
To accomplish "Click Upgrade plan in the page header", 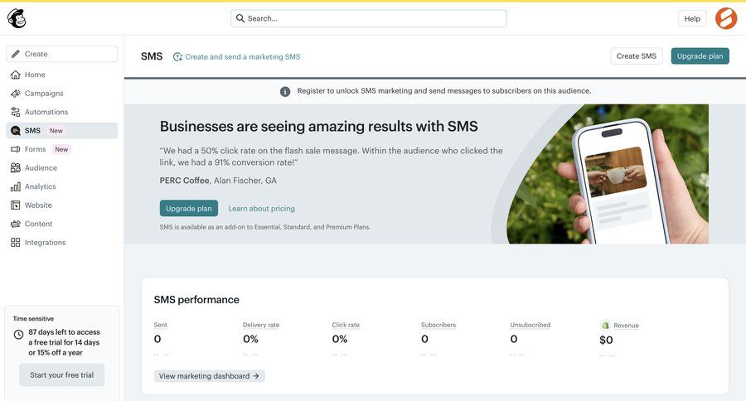I will coord(700,56).
